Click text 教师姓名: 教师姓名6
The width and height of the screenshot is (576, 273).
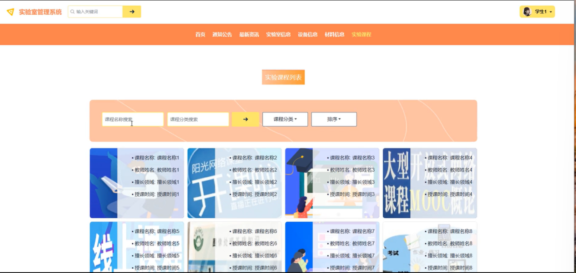[x=254, y=243]
